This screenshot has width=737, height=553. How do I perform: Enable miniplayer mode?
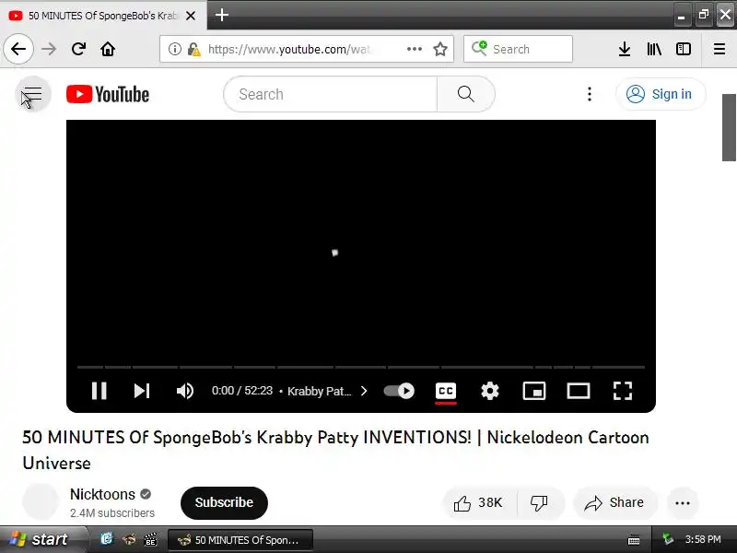coord(534,391)
